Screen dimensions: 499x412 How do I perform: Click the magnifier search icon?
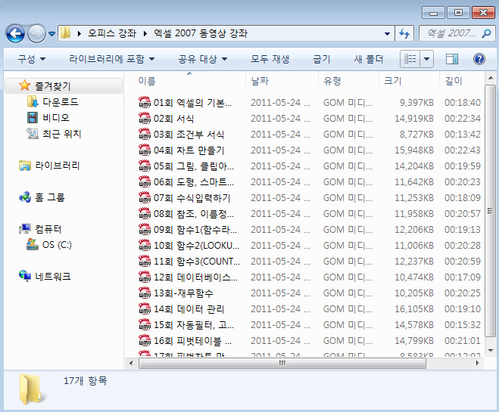(x=486, y=33)
